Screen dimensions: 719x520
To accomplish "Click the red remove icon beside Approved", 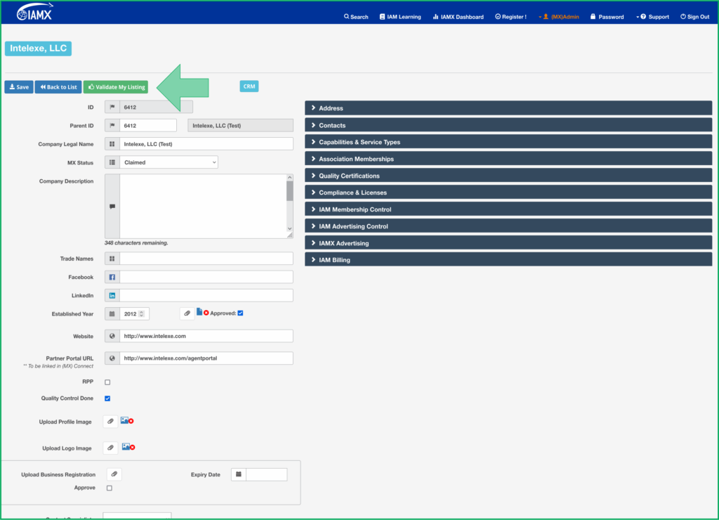I will 206,313.
